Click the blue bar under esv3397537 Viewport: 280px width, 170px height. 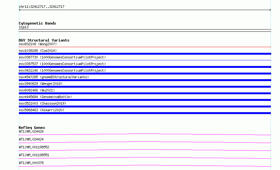tap(145, 67)
